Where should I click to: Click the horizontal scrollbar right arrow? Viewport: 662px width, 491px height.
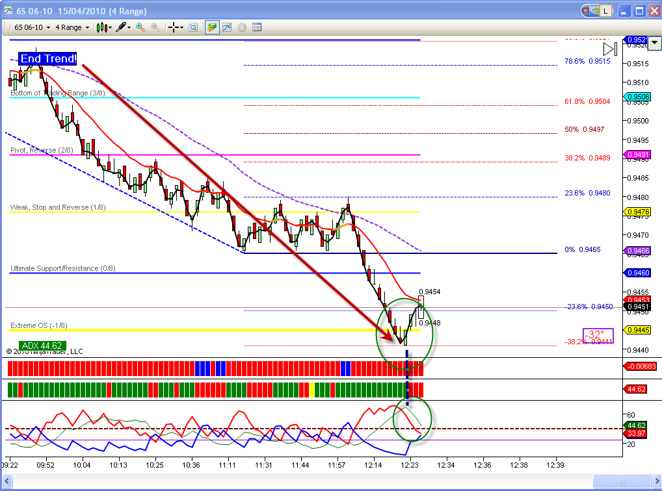657,481
